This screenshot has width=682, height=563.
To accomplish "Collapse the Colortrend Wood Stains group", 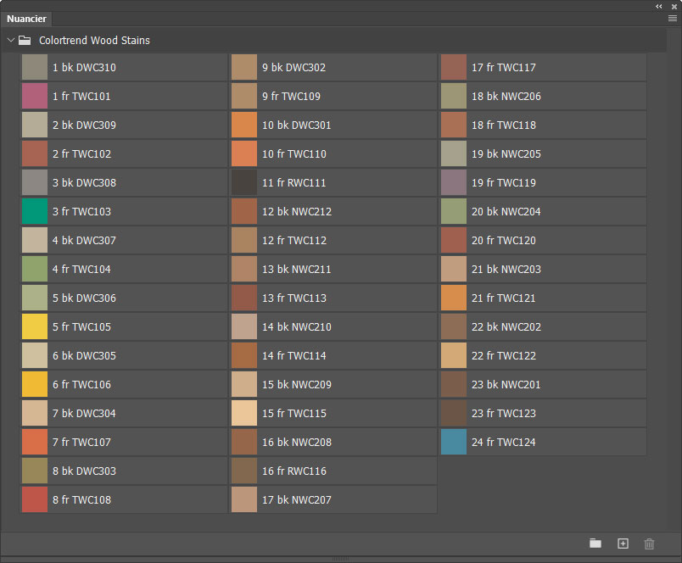I will click(x=11, y=40).
